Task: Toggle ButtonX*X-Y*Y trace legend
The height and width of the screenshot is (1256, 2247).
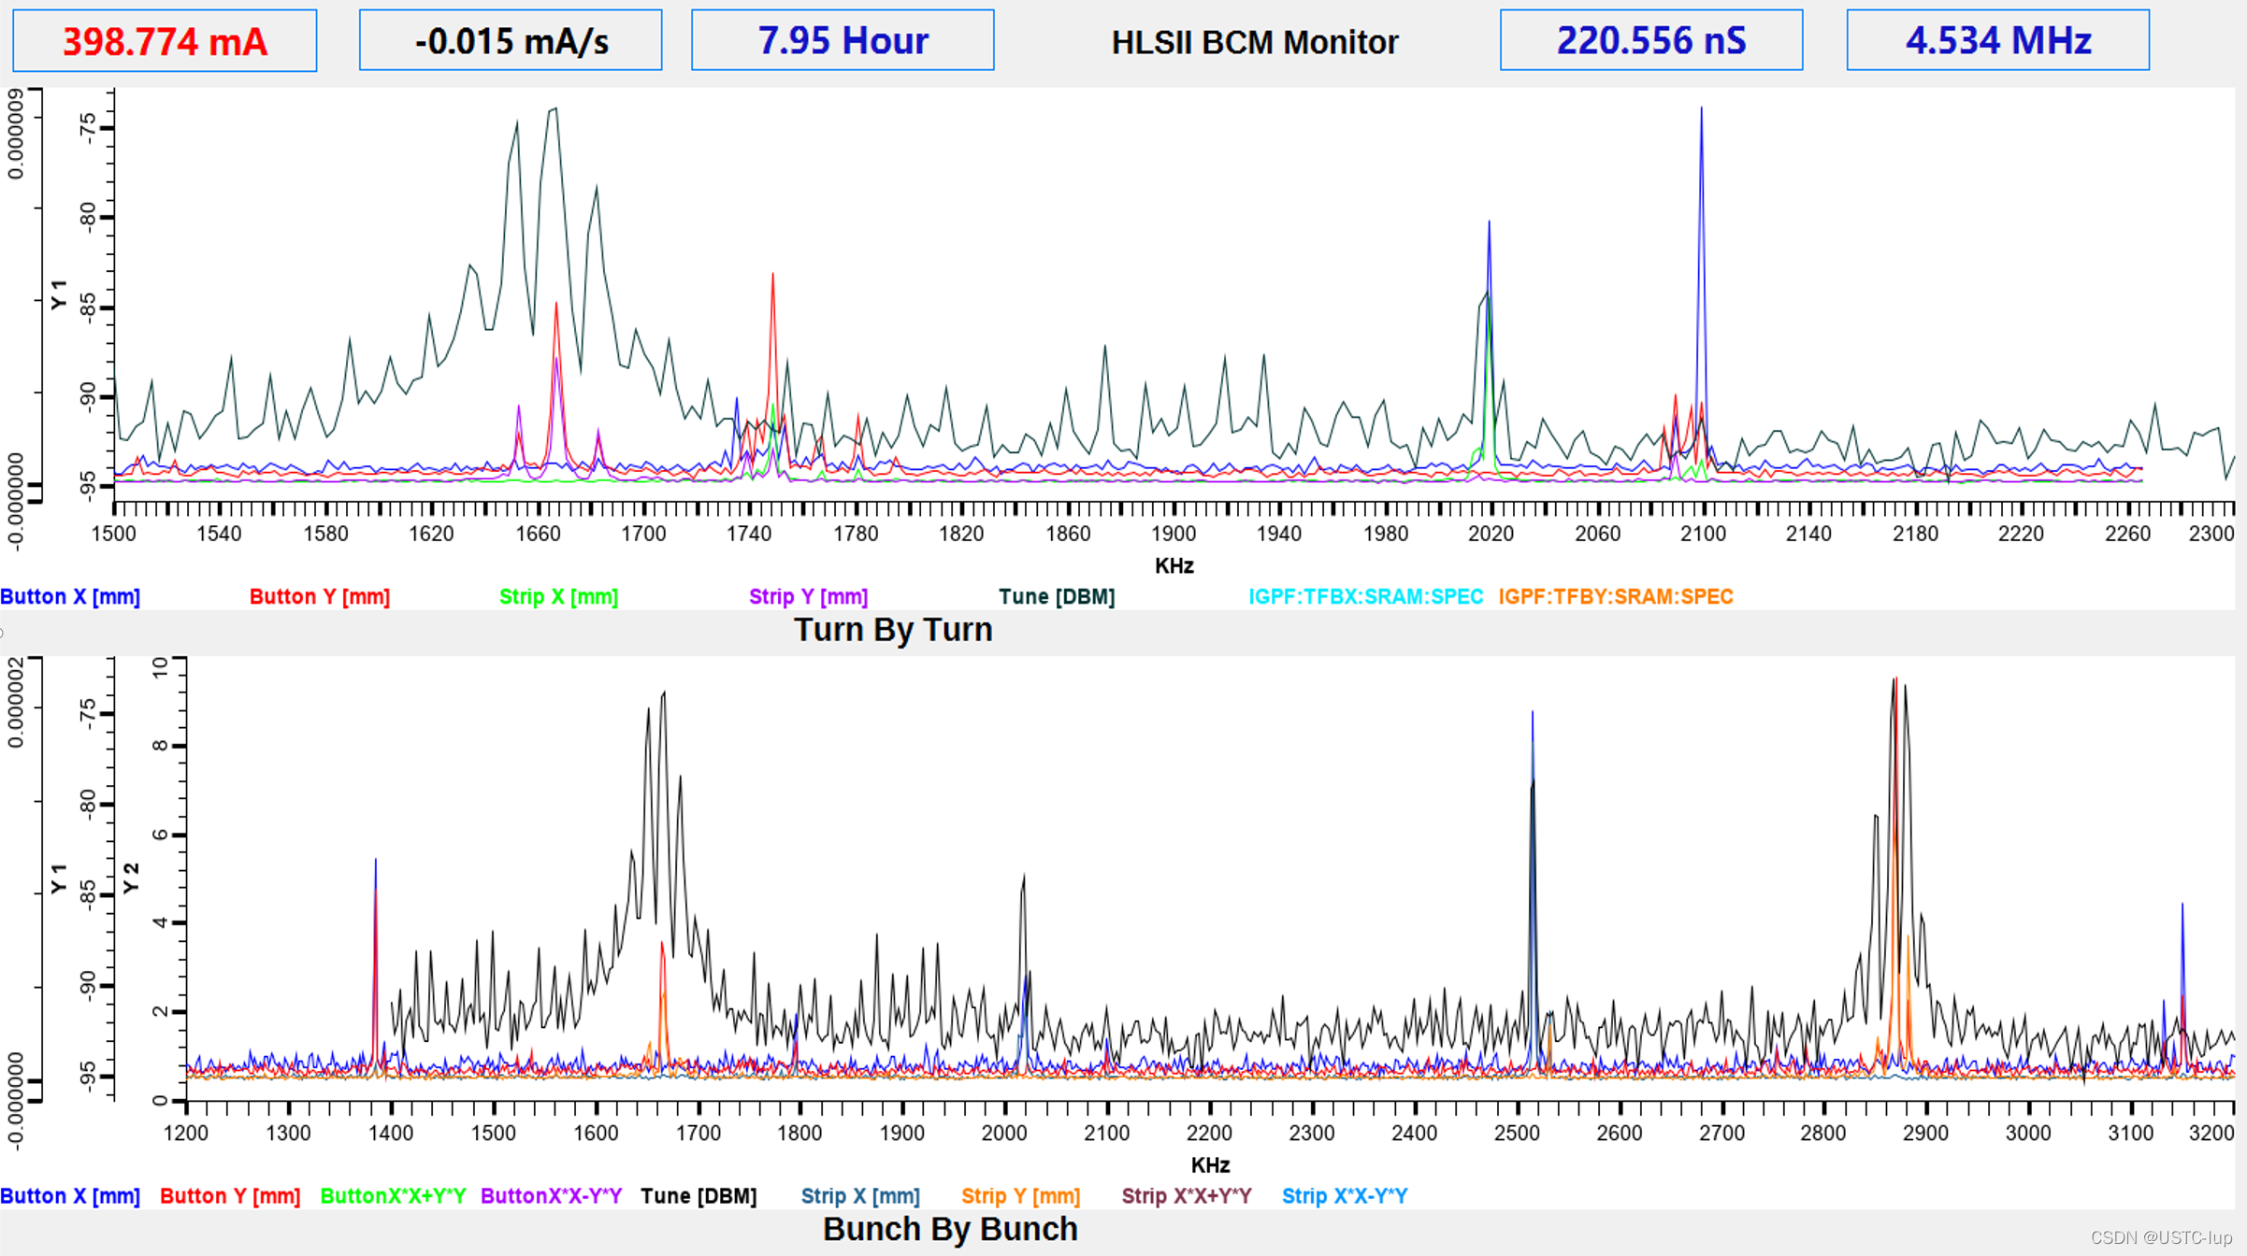Action: 551,1196
